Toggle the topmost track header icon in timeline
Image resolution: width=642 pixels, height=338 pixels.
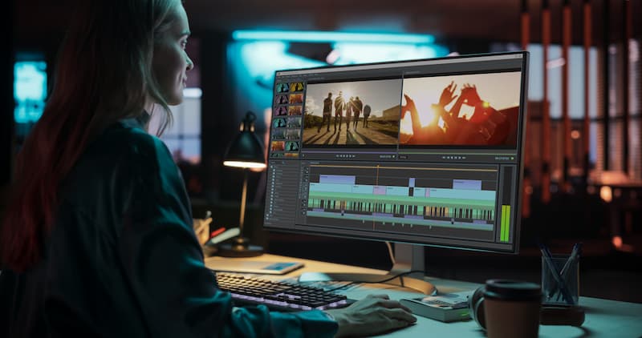304,171
